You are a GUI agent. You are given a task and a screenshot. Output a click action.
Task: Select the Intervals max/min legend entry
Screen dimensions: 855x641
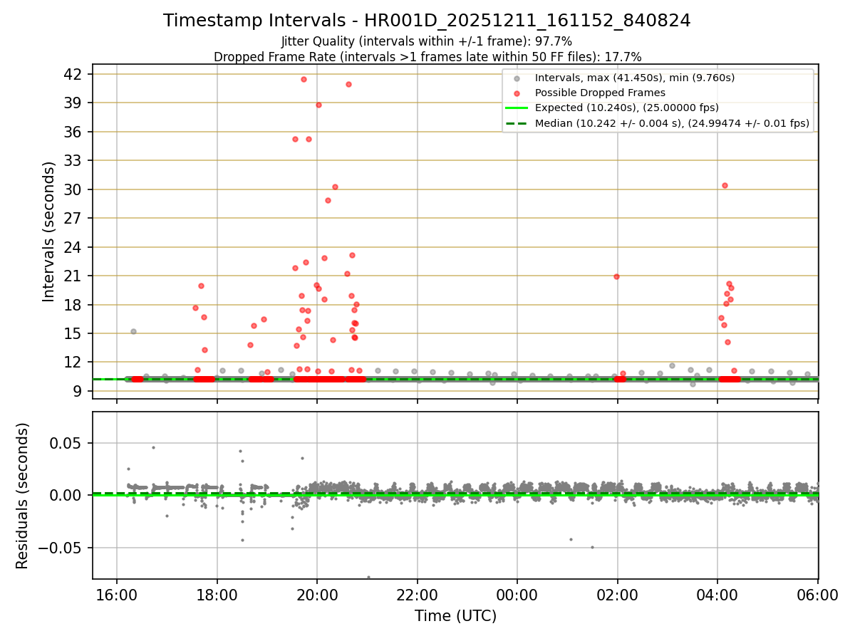click(635, 78)
